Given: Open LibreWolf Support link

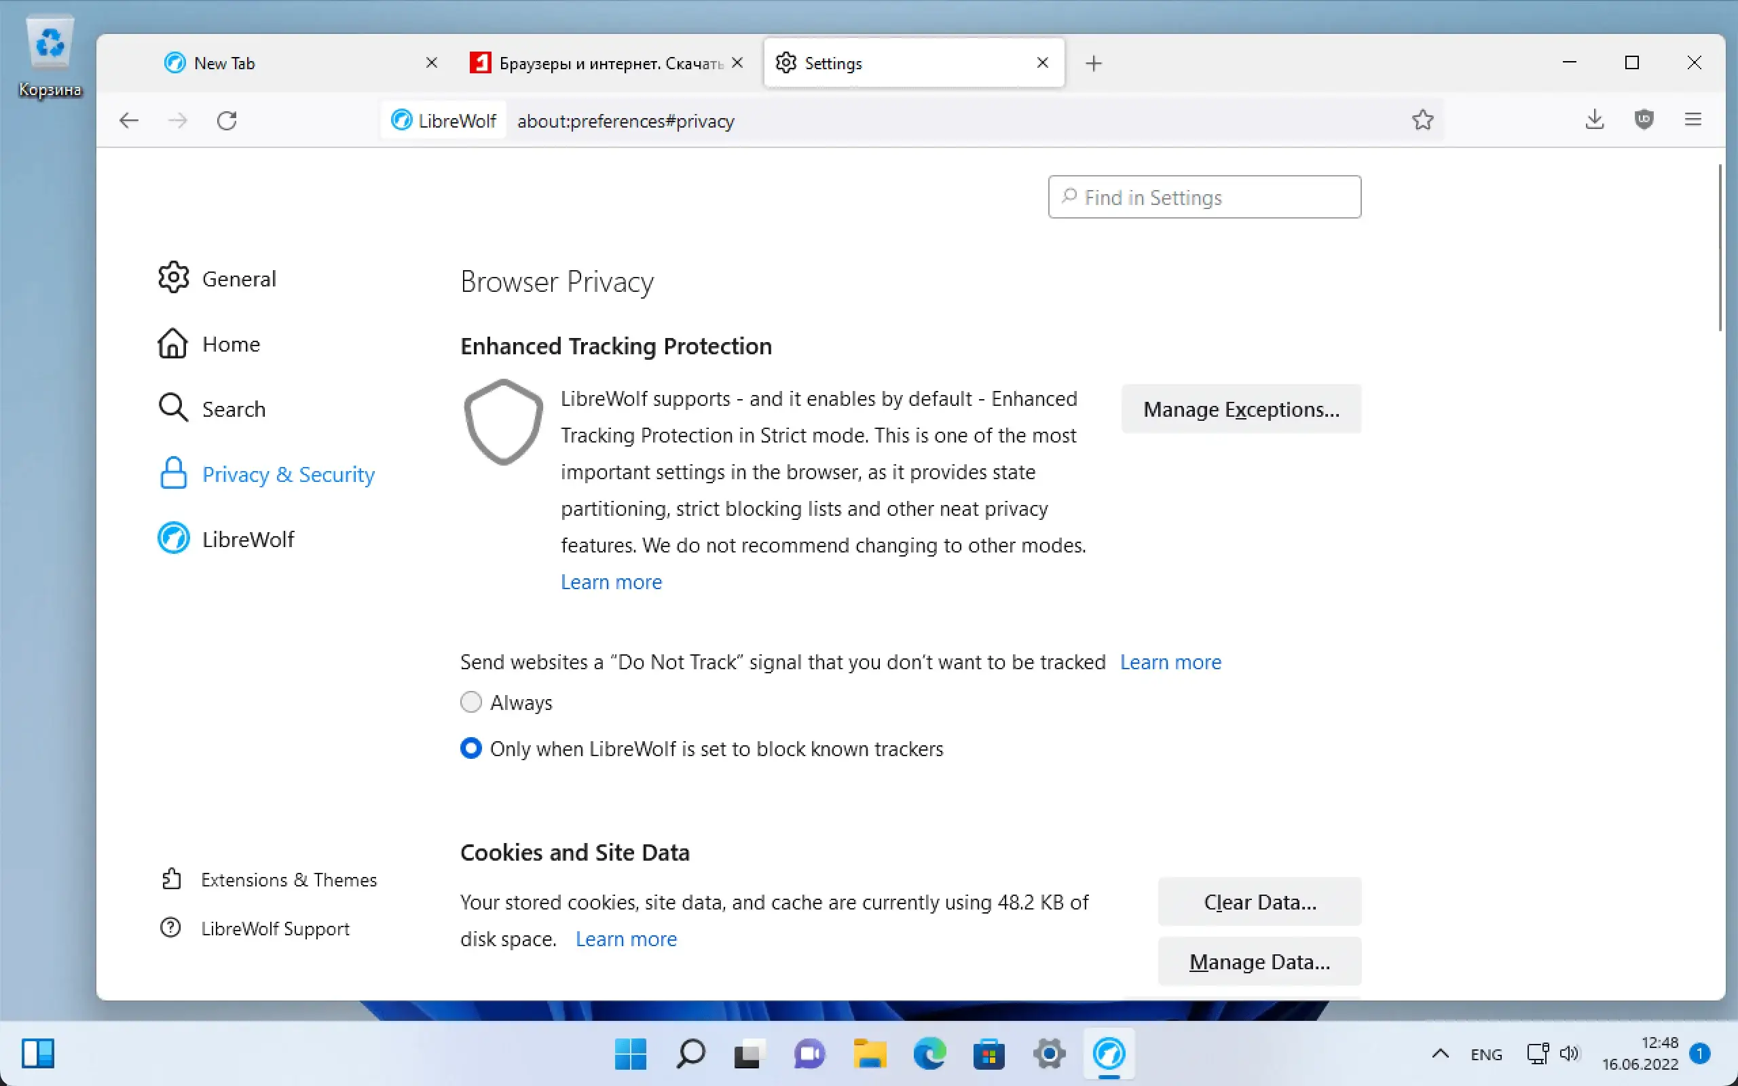Looking at the screenshot, I should (x=255, y=929).
